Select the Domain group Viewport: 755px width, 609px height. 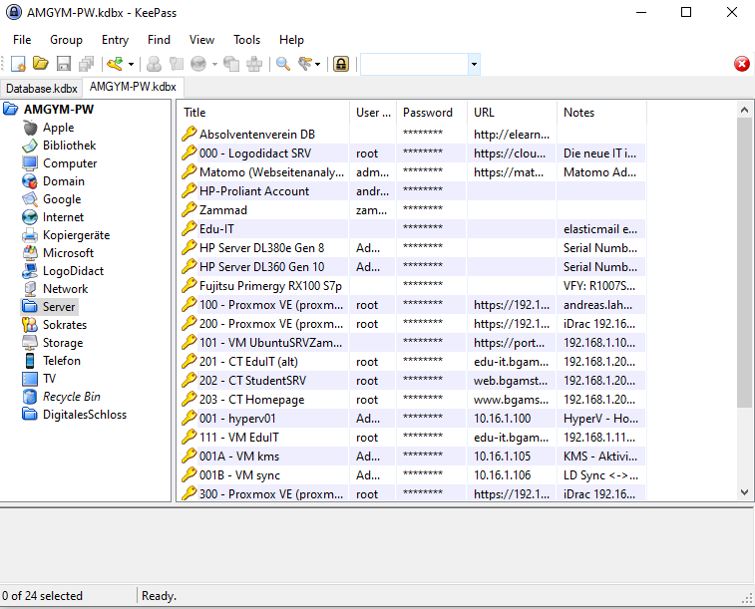tap(63, 181)
